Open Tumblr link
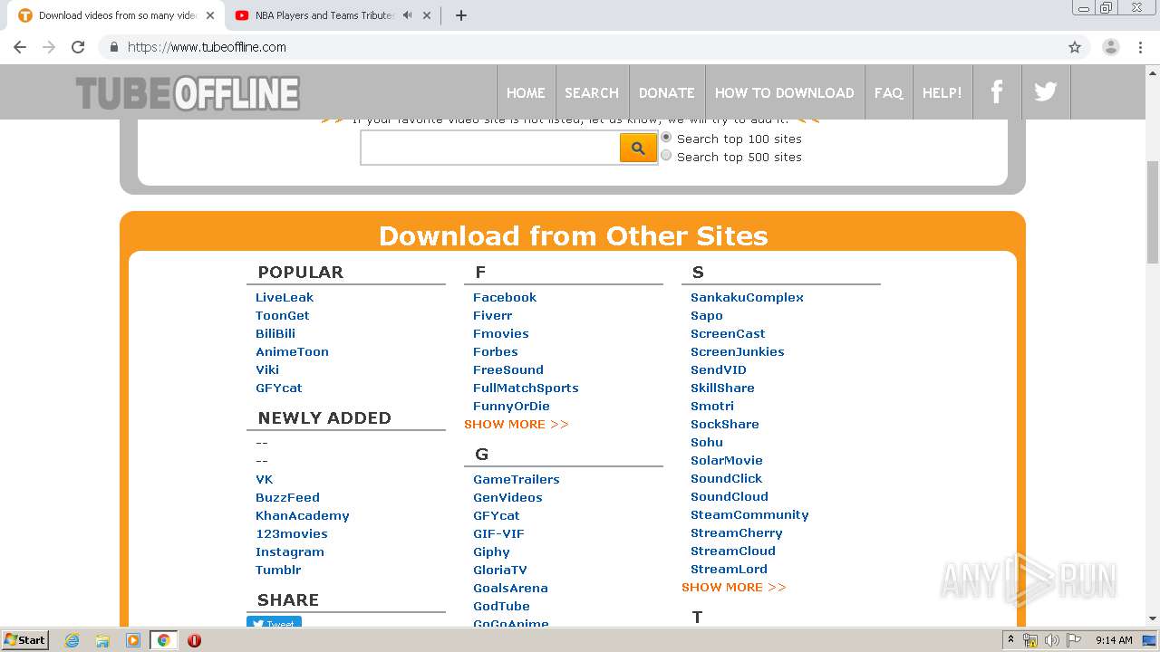 pyautogui.click(x=278, y=570)
